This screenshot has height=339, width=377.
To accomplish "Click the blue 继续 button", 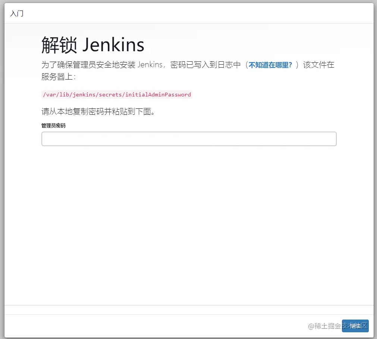I will 355,326.
